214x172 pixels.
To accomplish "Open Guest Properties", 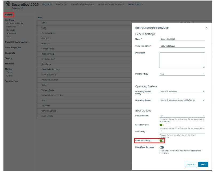I will pos(13,47).
